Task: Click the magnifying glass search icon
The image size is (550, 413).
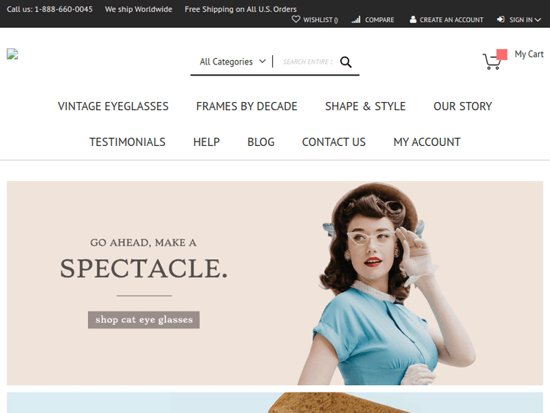Action: [345, 62]
